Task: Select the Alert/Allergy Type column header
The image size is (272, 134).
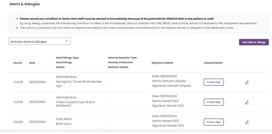Action: (67, 58)
